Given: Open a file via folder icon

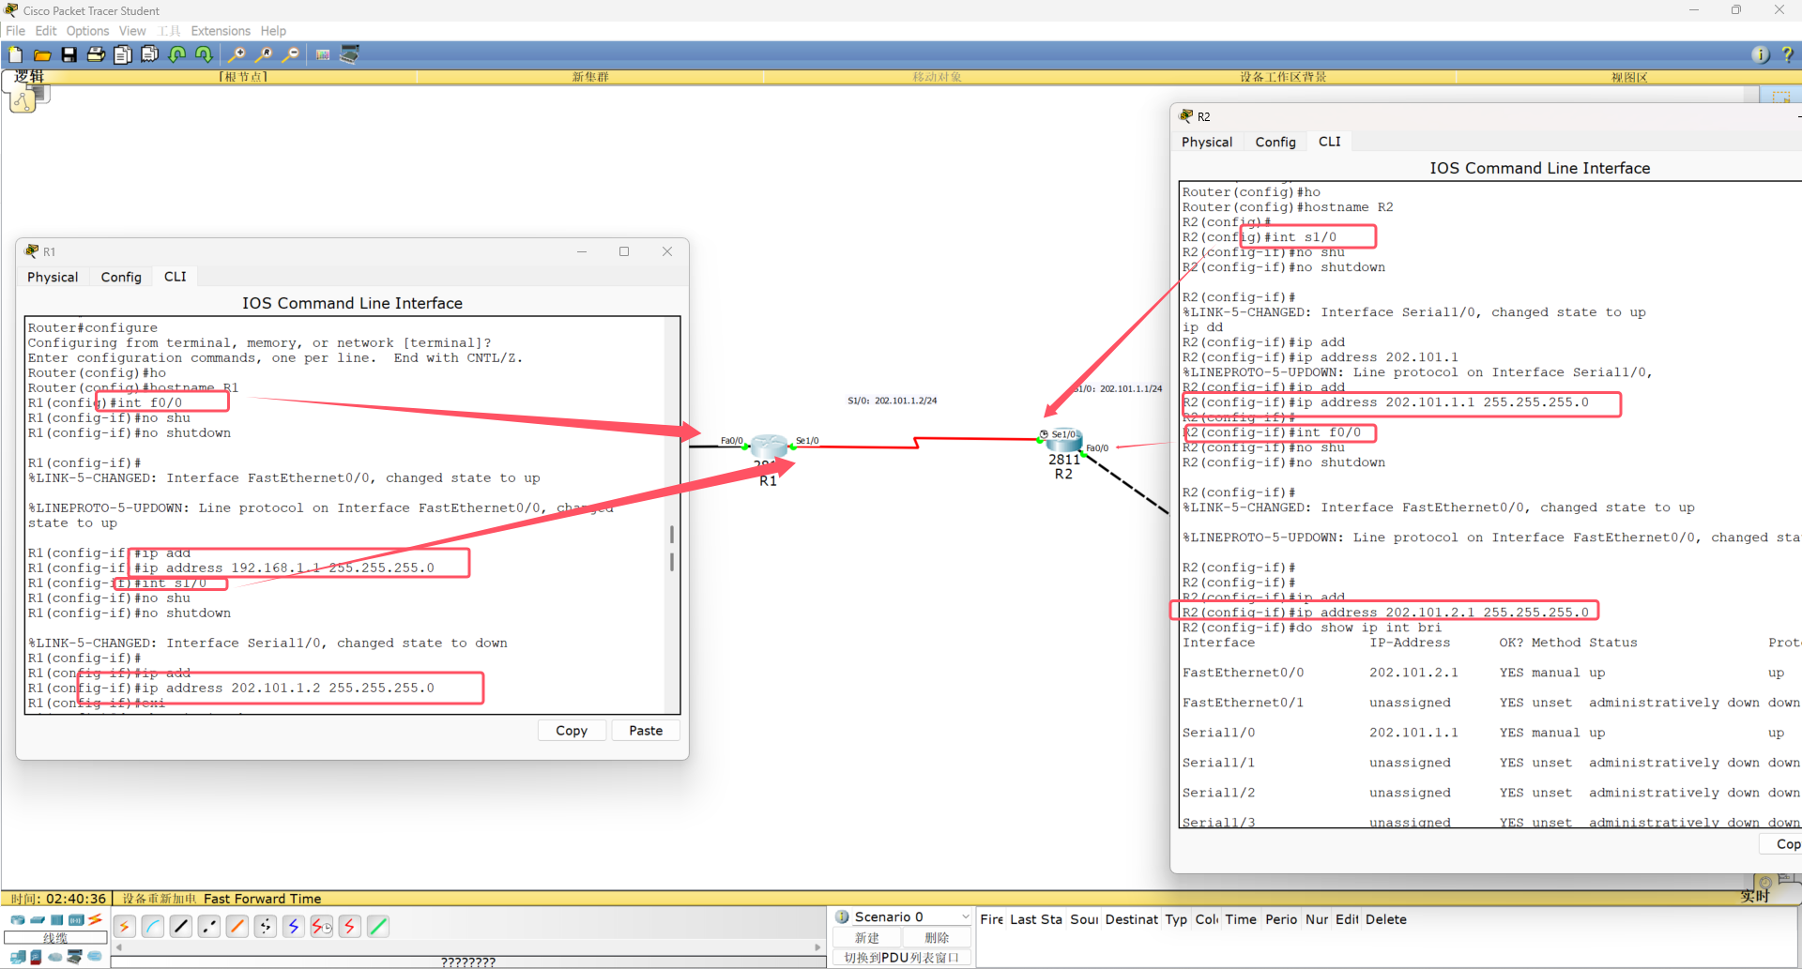Looking at the screenshot, I should point(42,55).
